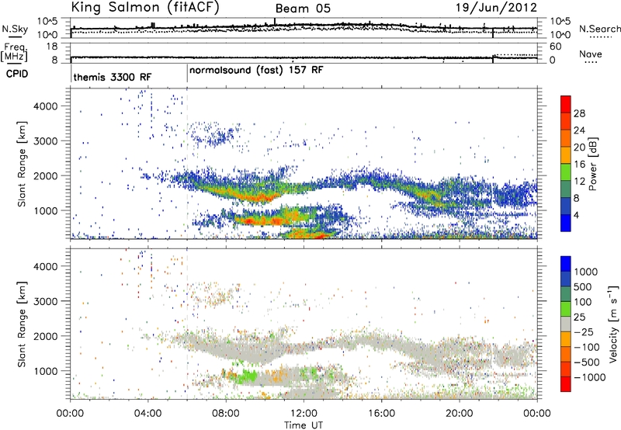Click the blue bottom of power colorbar
The width and height of the screenshot is (621, 430).
click(x=566, y=223)
